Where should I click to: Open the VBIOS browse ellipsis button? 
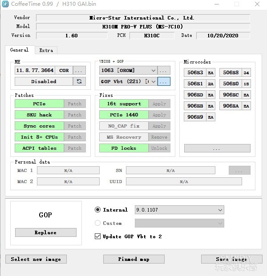coord(164,70)
